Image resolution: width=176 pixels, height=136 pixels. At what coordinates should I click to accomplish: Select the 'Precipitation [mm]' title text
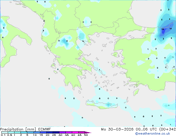[18, 129]
